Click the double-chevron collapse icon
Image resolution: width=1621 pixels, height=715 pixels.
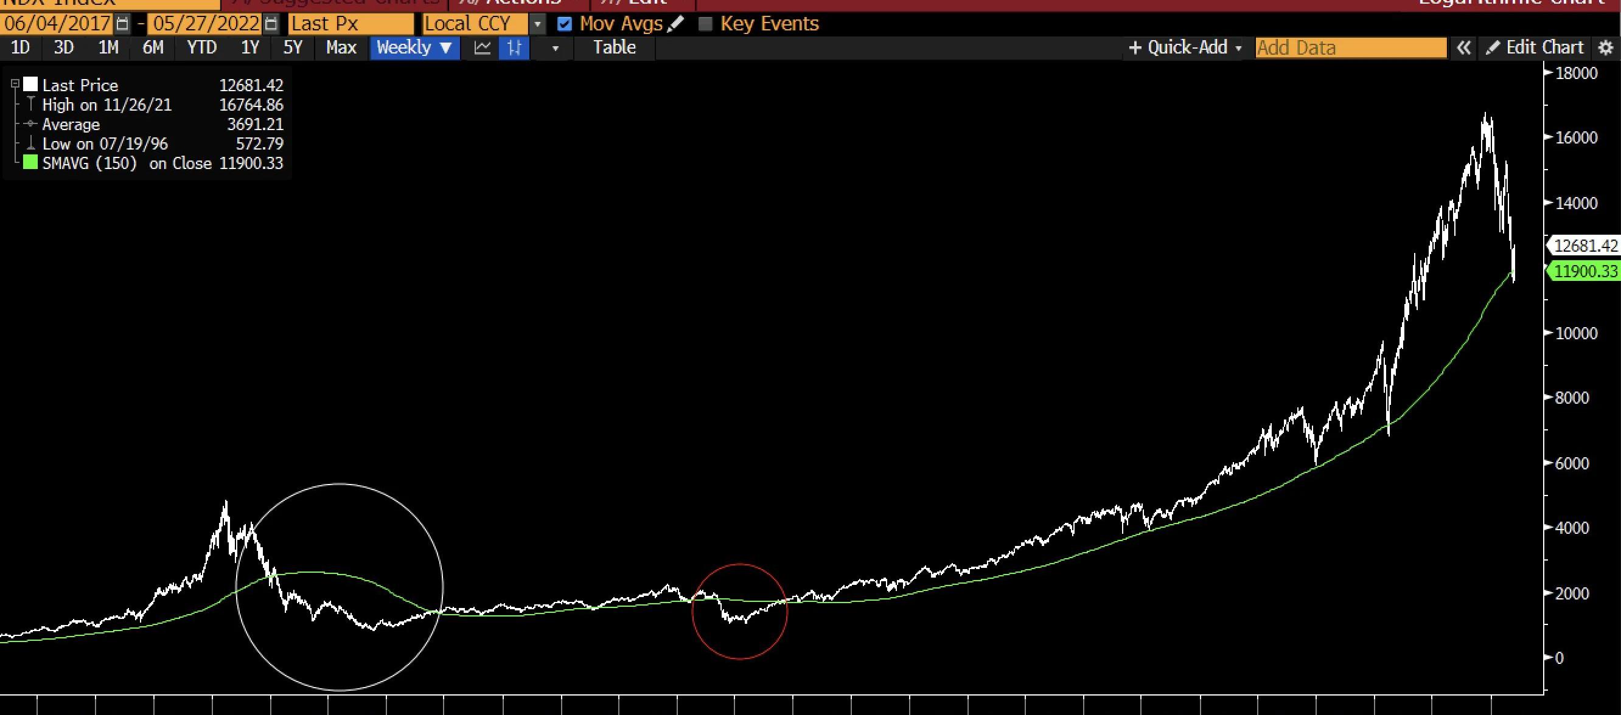coord(1463,48)
